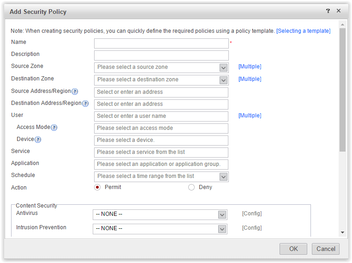Expand the Source Zone dropdown
This screenshot has height=263, width=352.
[x=223, y=67]
